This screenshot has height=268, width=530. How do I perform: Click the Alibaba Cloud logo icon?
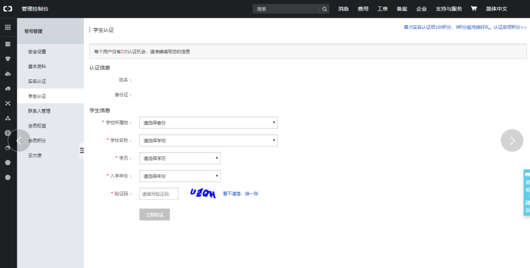click(8, 9)
